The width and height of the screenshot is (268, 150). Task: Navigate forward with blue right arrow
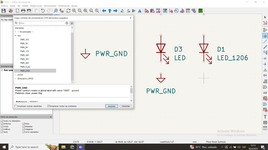coord(116,11)
